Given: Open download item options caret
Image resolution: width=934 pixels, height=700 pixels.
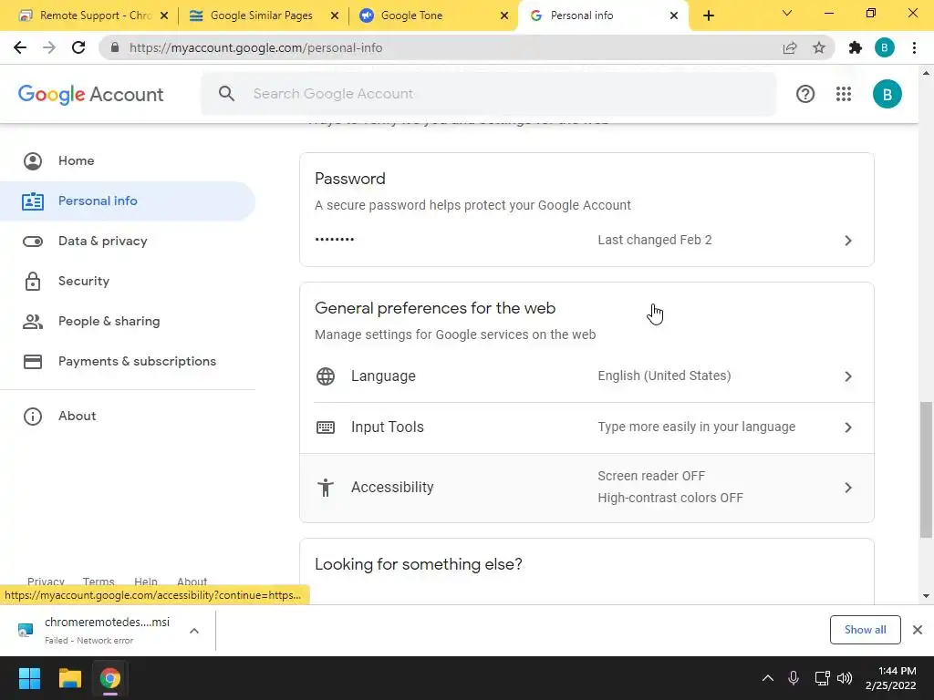Looking at the screenshot, I should [194, 631].
